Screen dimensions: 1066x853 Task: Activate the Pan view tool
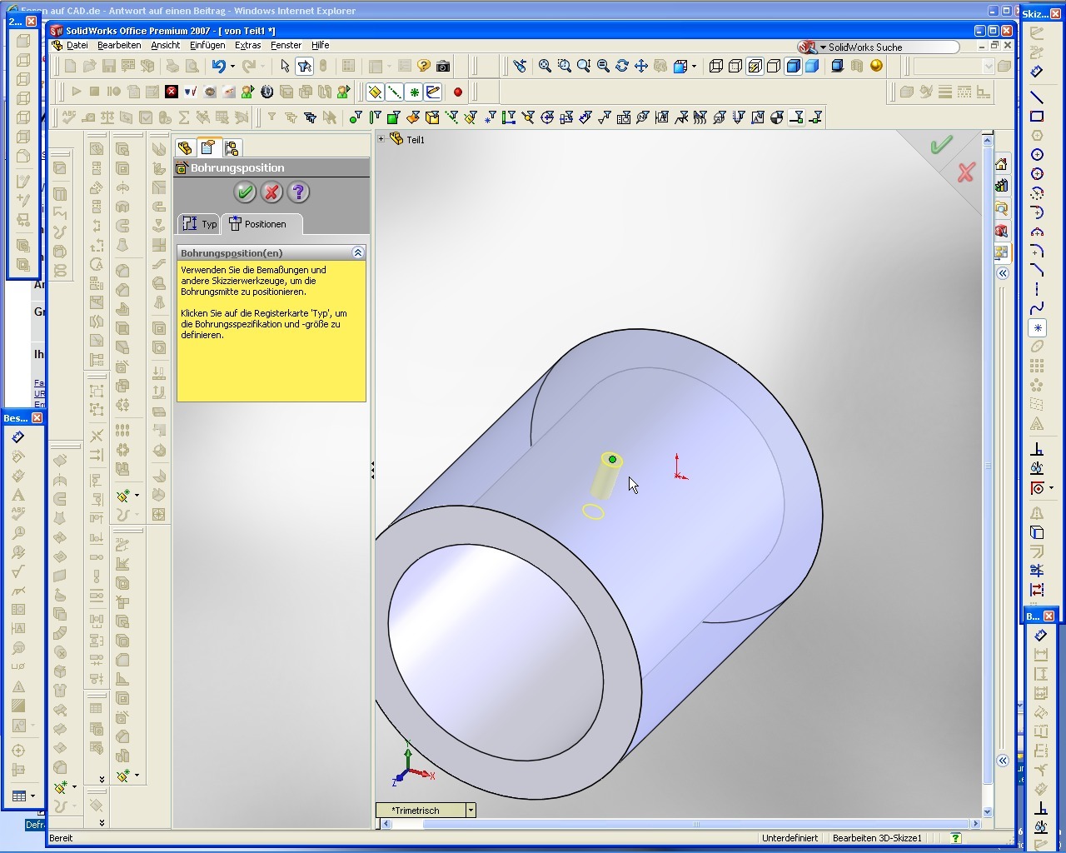[641, 66]
